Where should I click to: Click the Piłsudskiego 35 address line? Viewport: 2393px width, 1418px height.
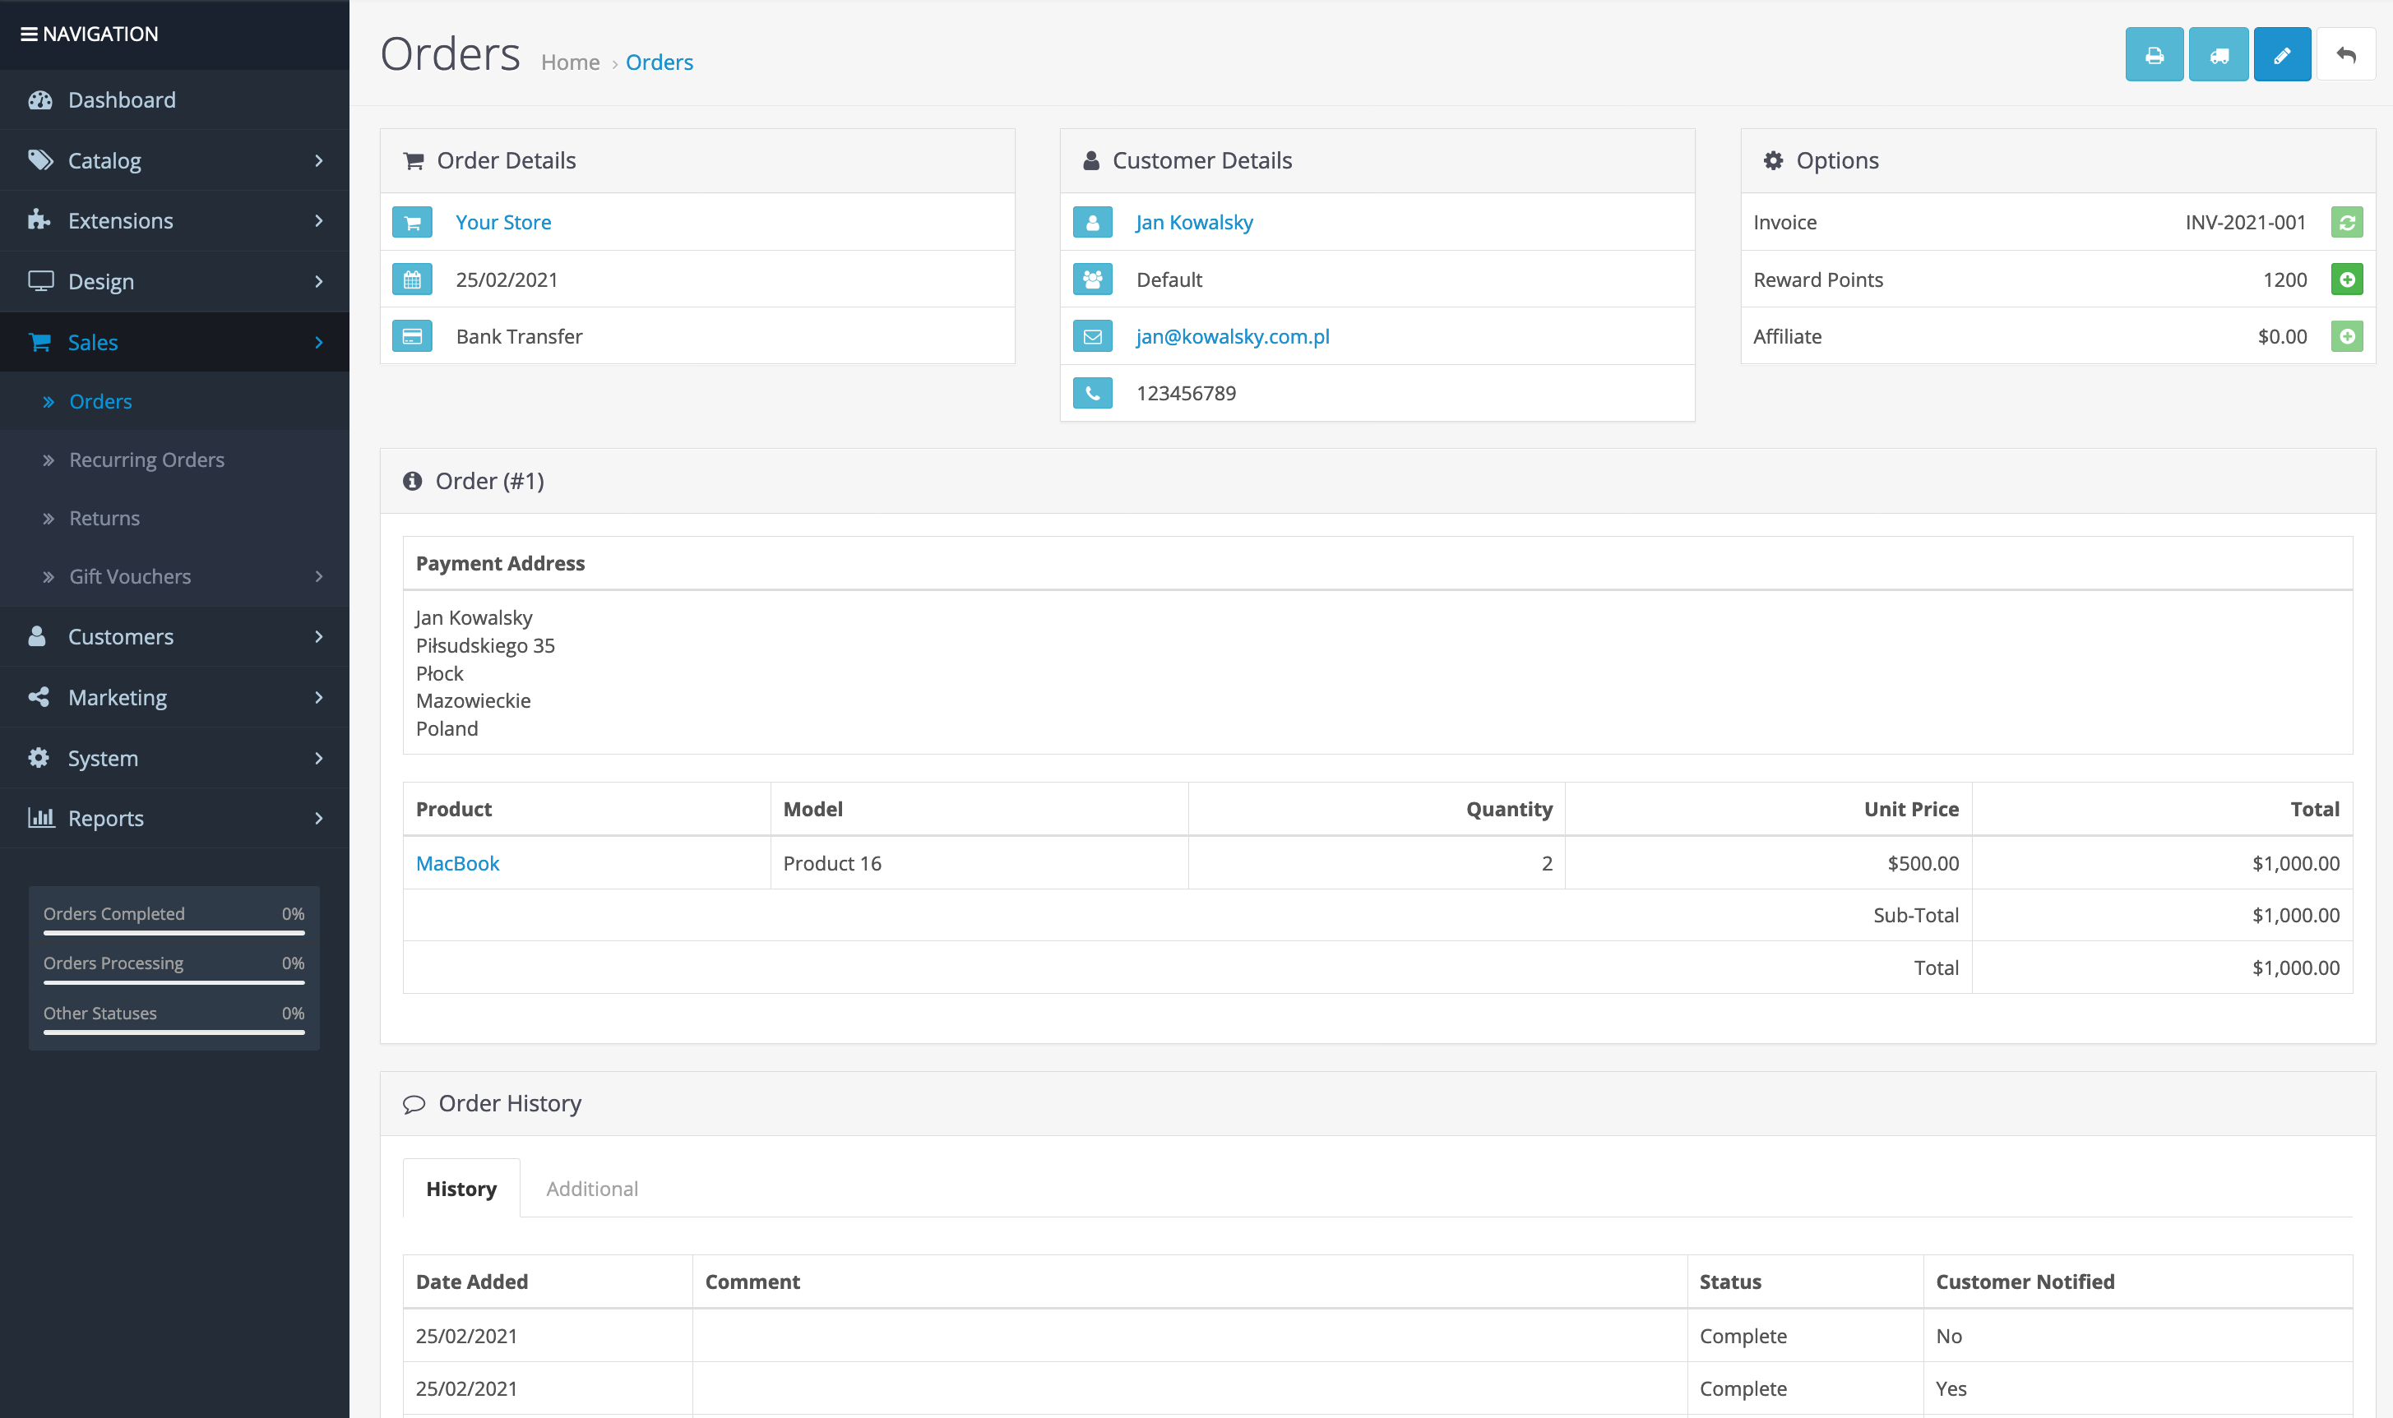[x=485, y=645]
